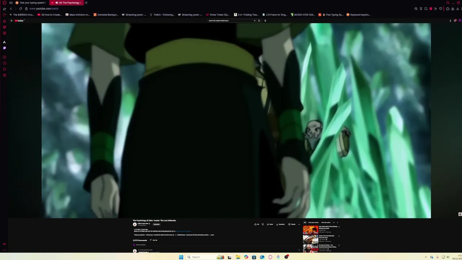Select 'The Psychology of' YouTube tab
Viewport: 462px width, 260px height.
(67, 3)
